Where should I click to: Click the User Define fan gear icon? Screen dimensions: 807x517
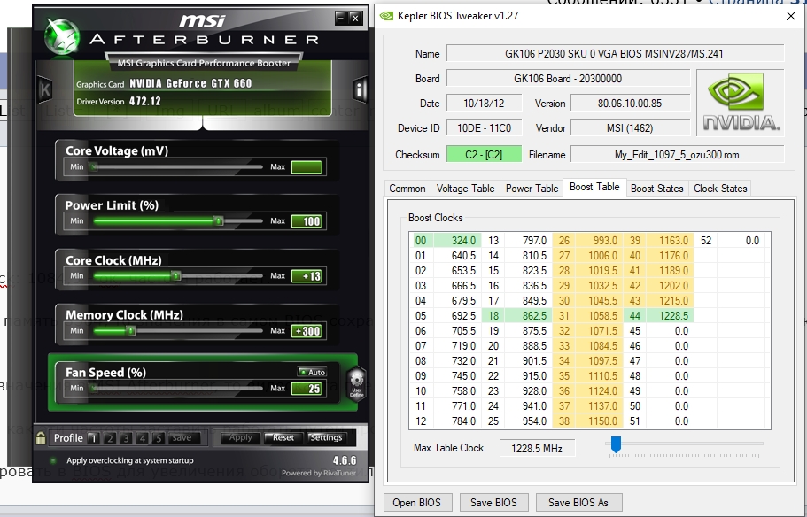click(x=356, y=385)
